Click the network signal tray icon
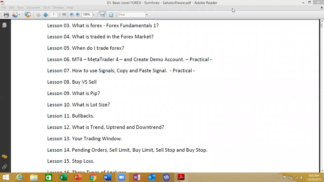 tap(296, 177)
